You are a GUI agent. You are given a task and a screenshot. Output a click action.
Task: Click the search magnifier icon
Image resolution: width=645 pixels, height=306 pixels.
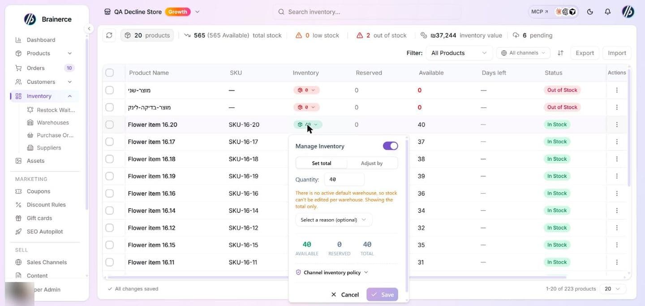(x=281, y=12)
